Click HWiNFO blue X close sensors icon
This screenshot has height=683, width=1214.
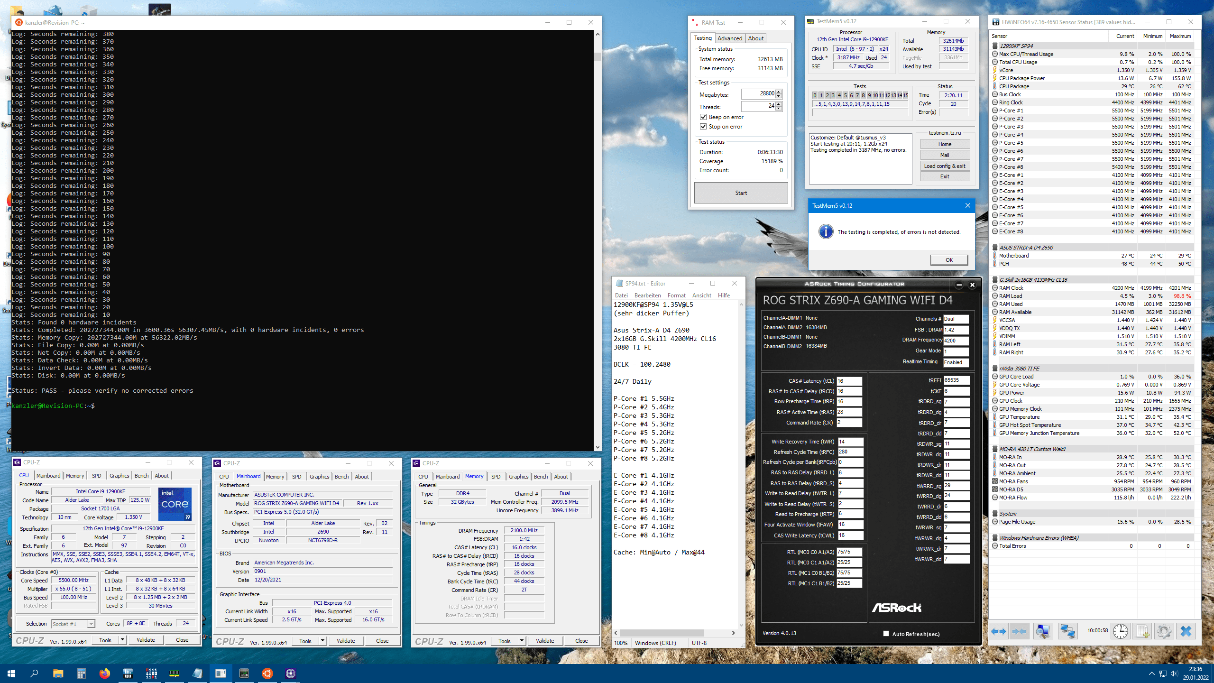coord(1186,631)
